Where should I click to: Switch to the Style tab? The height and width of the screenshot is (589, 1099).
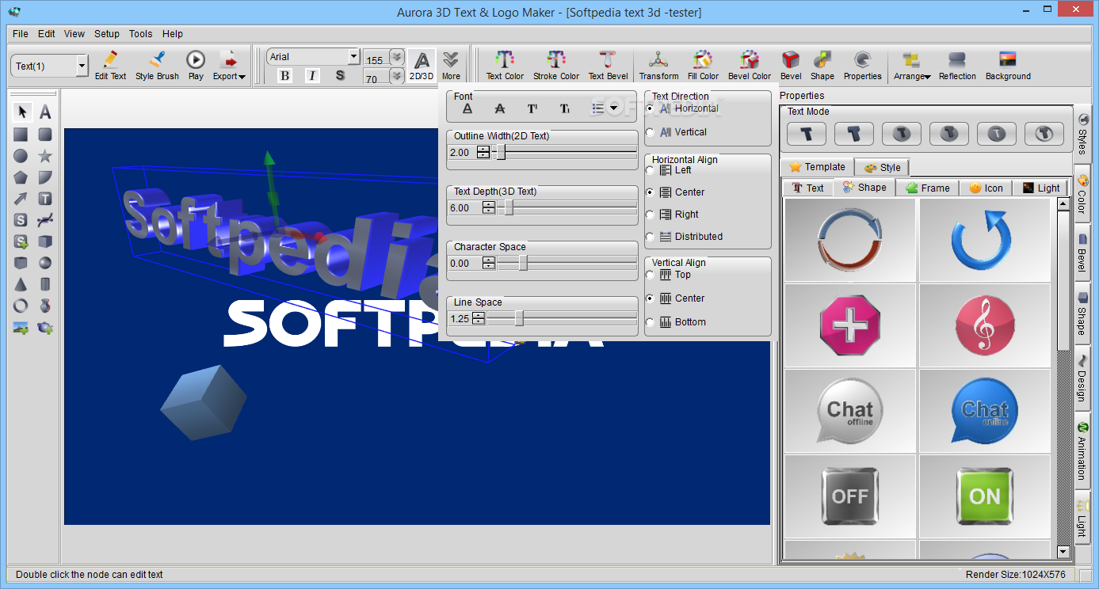point(882,167)
